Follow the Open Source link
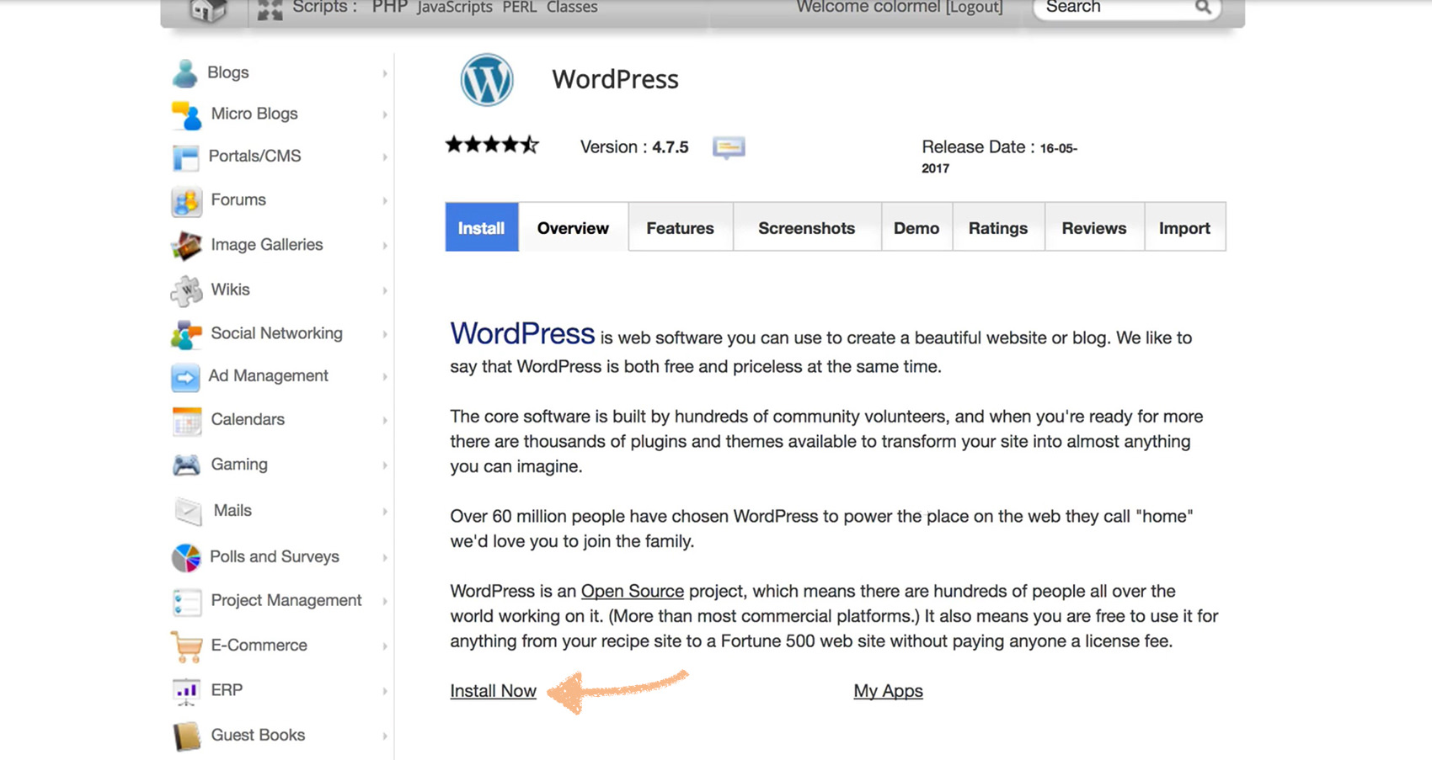This screenshot has height=760, width=1432. coord(632,591)
